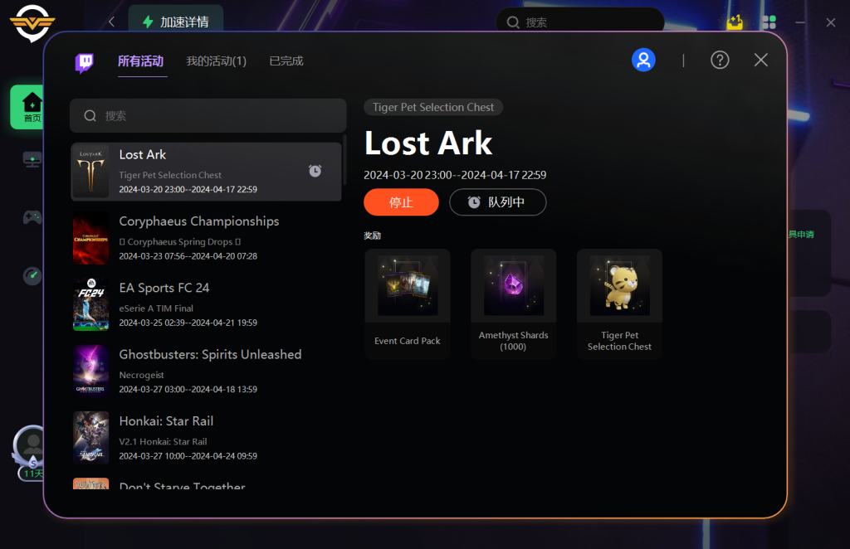This screenshot has width=850, height=549.
Task: Click the orange 停止 button
Action: pyautogui.click(x=401, y=202)
